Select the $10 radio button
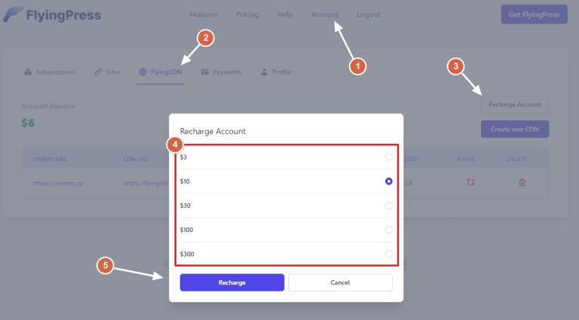 389,181
